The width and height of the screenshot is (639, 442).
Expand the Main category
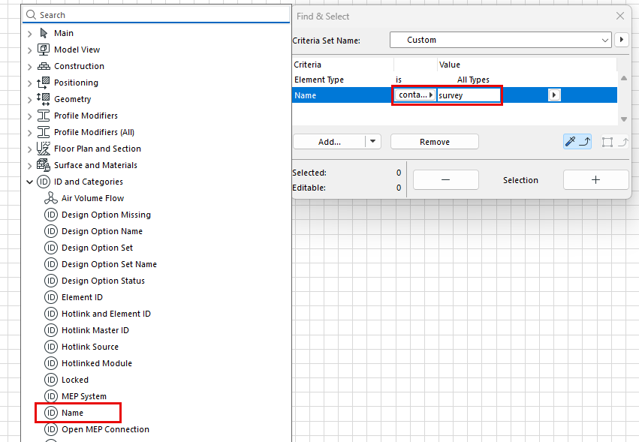(30, 33)
